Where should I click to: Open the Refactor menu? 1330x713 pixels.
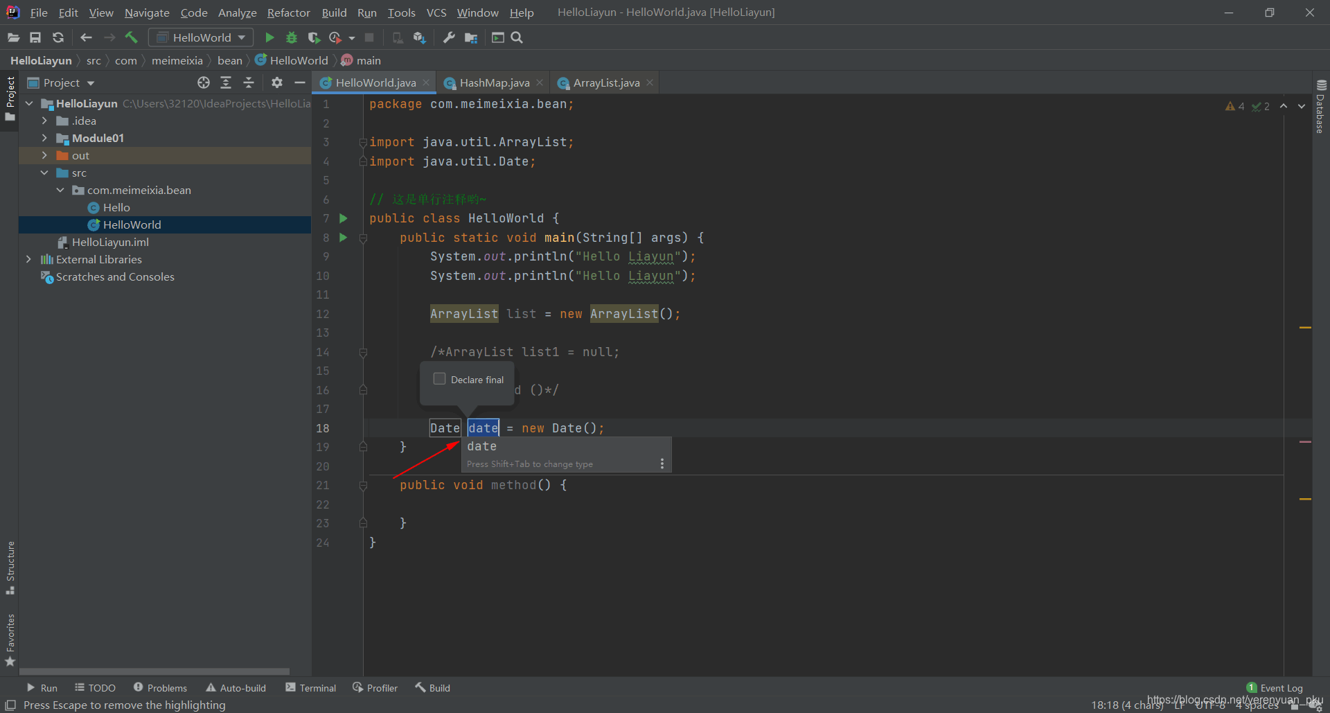(x=289, y=12)
